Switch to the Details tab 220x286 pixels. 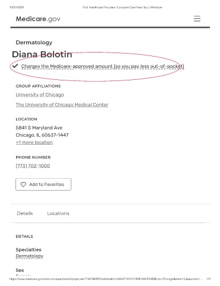[x=25, y=213]
